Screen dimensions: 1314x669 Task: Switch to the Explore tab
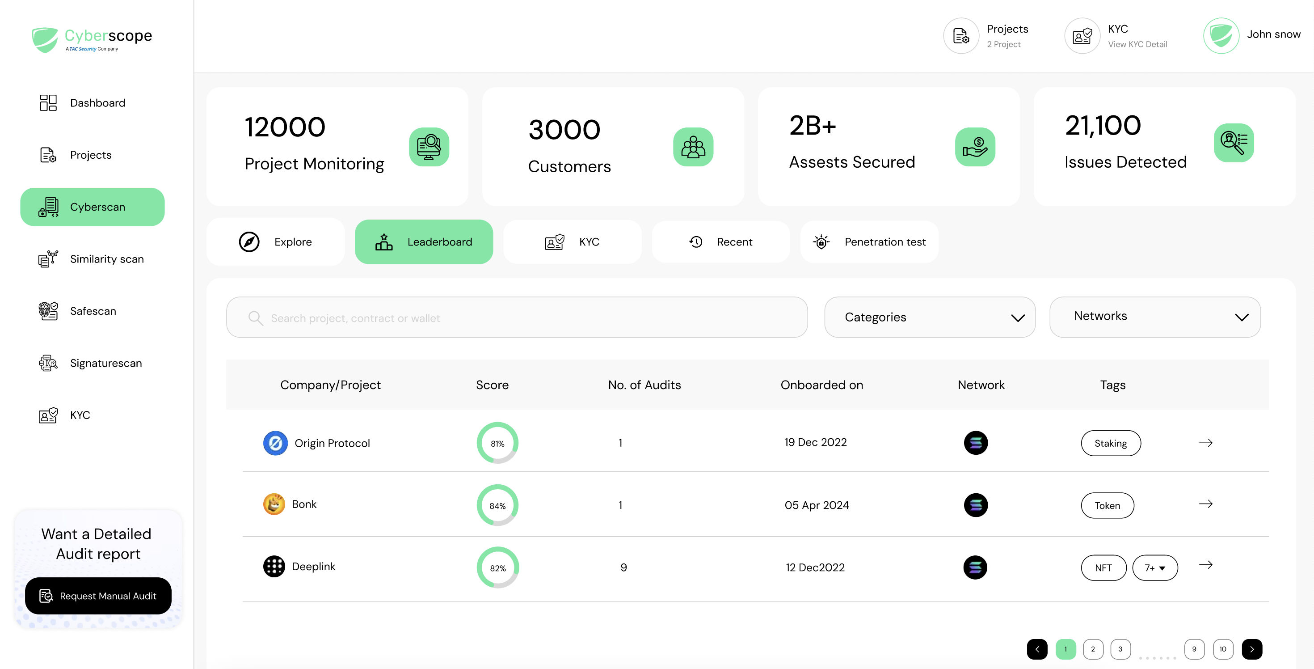(x=275, y=242)
